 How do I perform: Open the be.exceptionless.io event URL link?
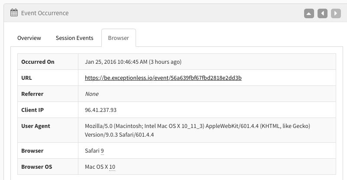163,78
